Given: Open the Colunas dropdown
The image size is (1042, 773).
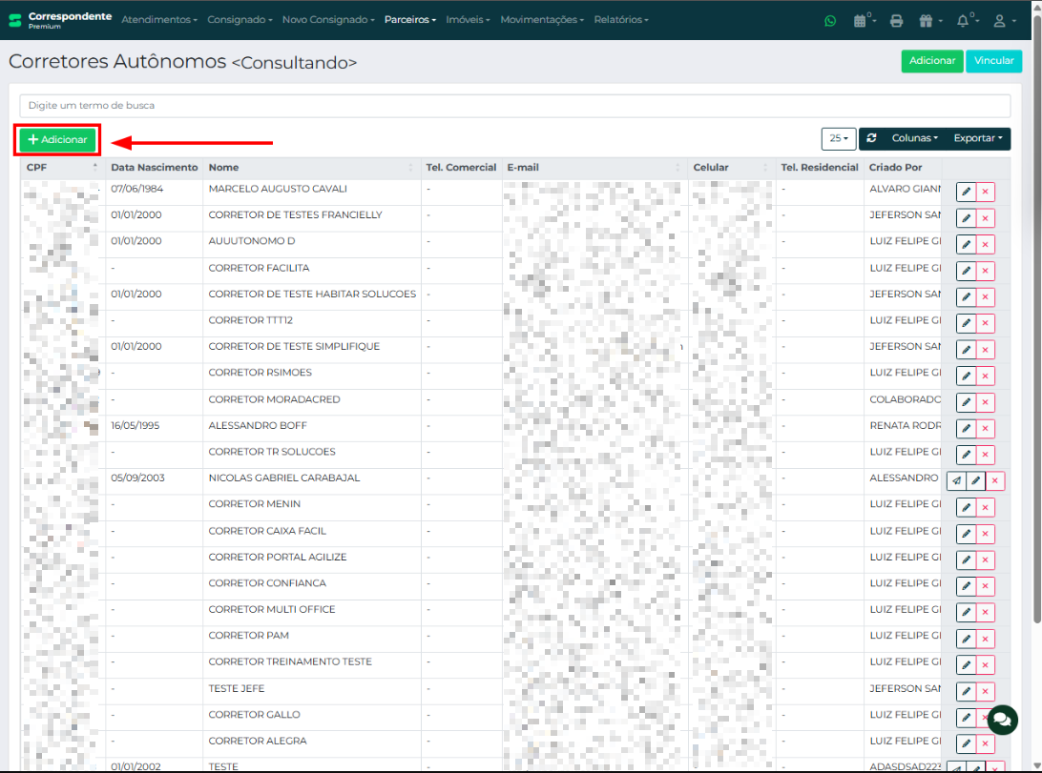Looking at the screenshot, I should pyautogui.click(x=914, y=138).
